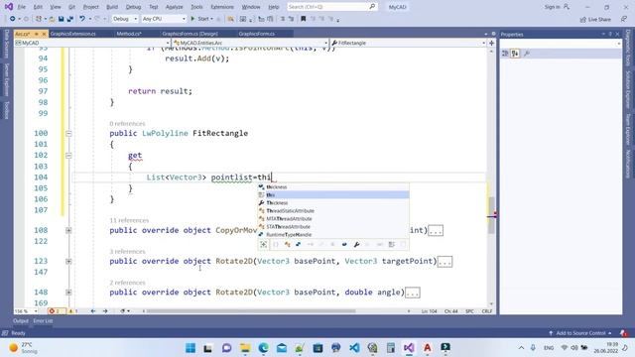Expand Rotate2D angle method at line 148
The height and width of the screenshot is (357, 635).
point(68,293)
